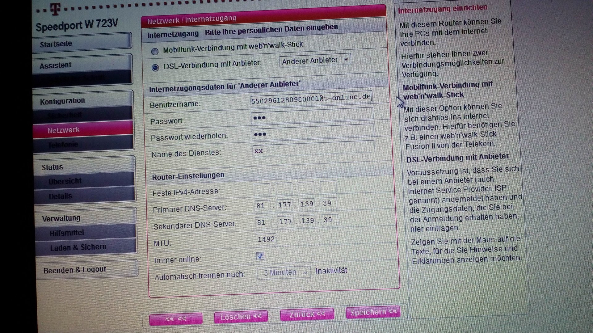Click second octet of Sekundärer DNS-Server
The width and height of the screenshot is (593, 333).
coord(286,221)
